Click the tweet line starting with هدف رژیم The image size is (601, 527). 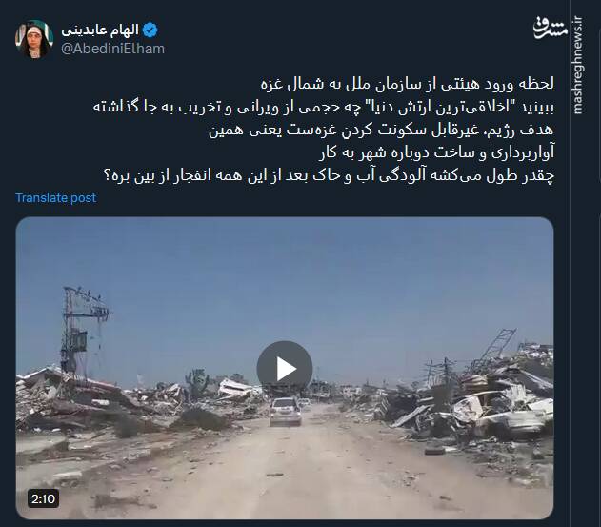381,130
